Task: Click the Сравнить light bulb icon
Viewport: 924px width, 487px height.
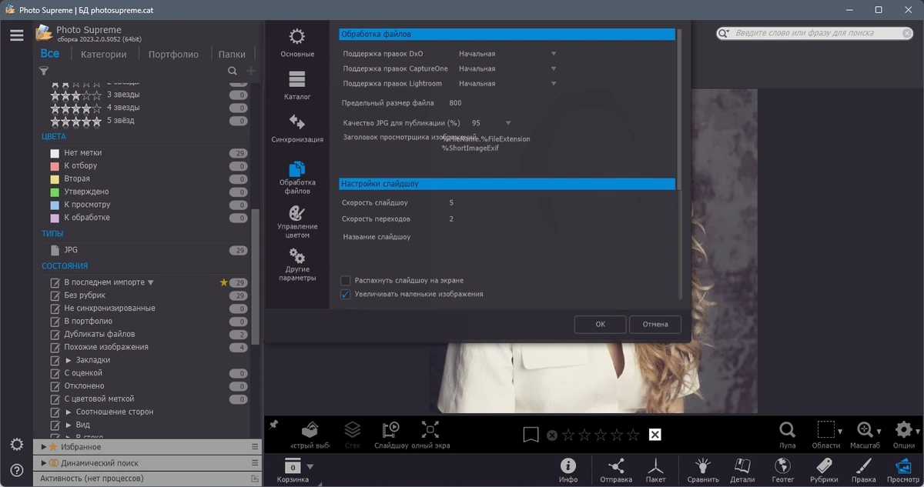Action: (702, 470)
